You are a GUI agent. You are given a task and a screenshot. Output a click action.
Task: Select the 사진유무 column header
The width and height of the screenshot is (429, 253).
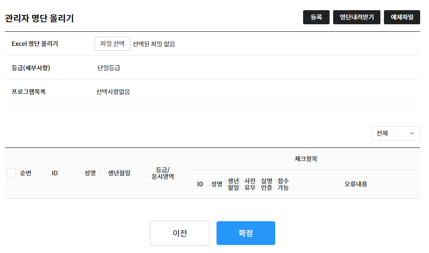(x=250, y=184)
